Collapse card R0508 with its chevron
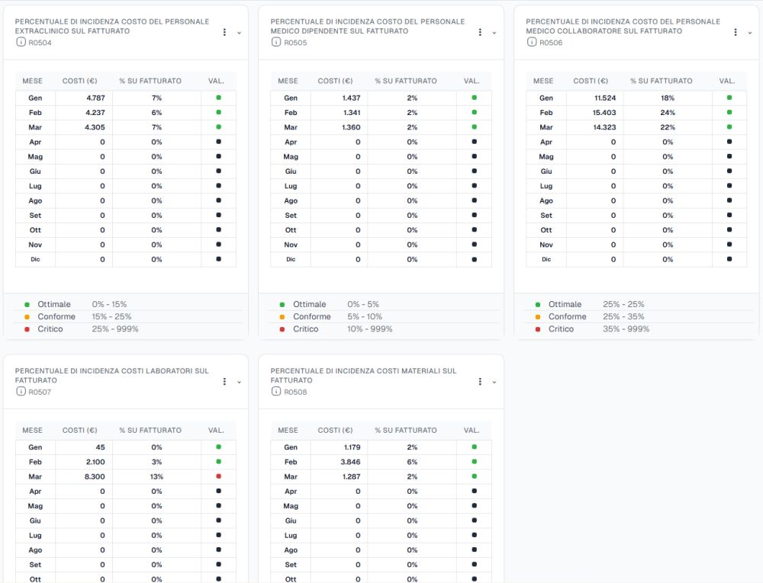The width and height of the screenshot is (763, 583). (x=494, y=383)
